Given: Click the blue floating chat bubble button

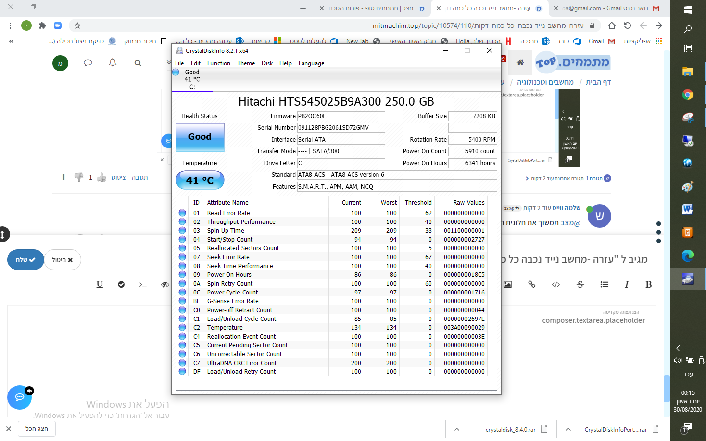Looking at the screenshot, I should click(x=20, y=397).
